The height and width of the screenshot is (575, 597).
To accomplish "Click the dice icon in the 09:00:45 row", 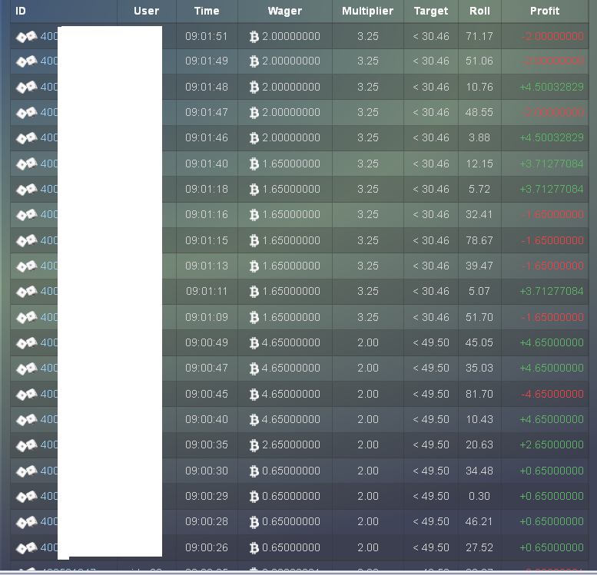I will pyautogui.click(x=26, y=395).
